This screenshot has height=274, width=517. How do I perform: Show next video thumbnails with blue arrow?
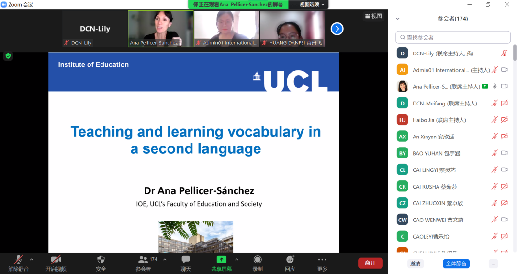coord(337,29)
